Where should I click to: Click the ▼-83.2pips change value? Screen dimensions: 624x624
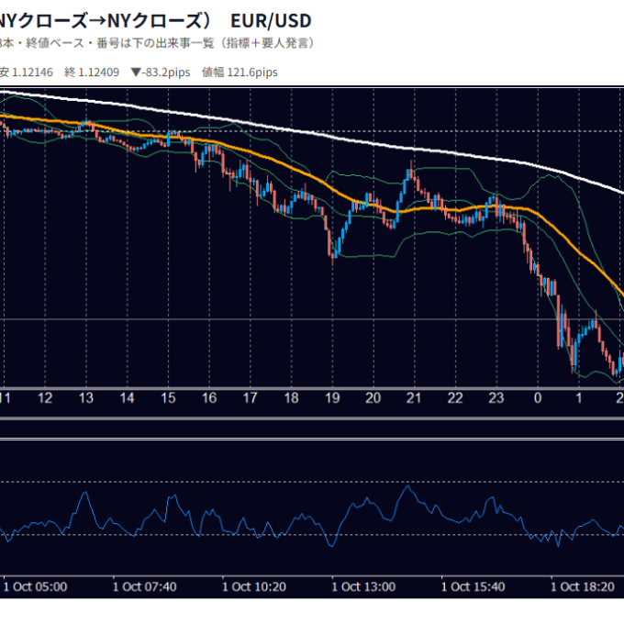(161, 72)
